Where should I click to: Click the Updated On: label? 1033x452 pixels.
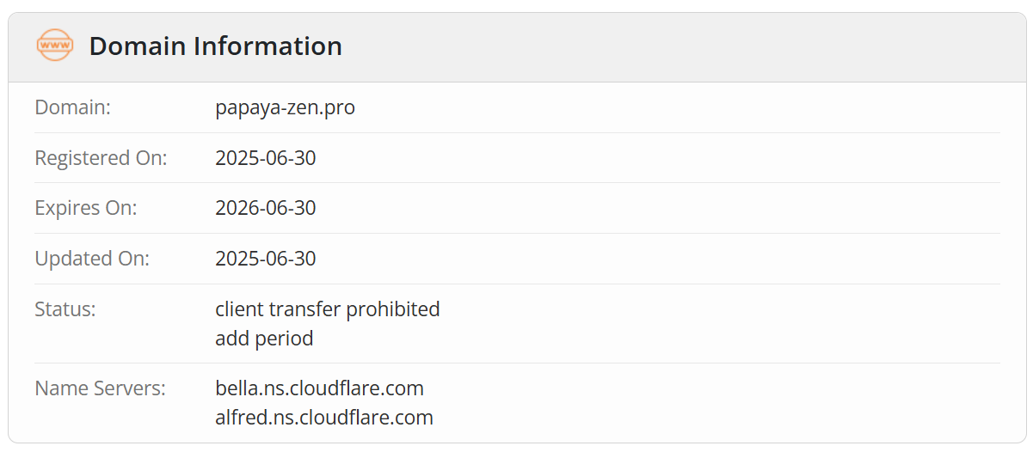tap(92, 259)
